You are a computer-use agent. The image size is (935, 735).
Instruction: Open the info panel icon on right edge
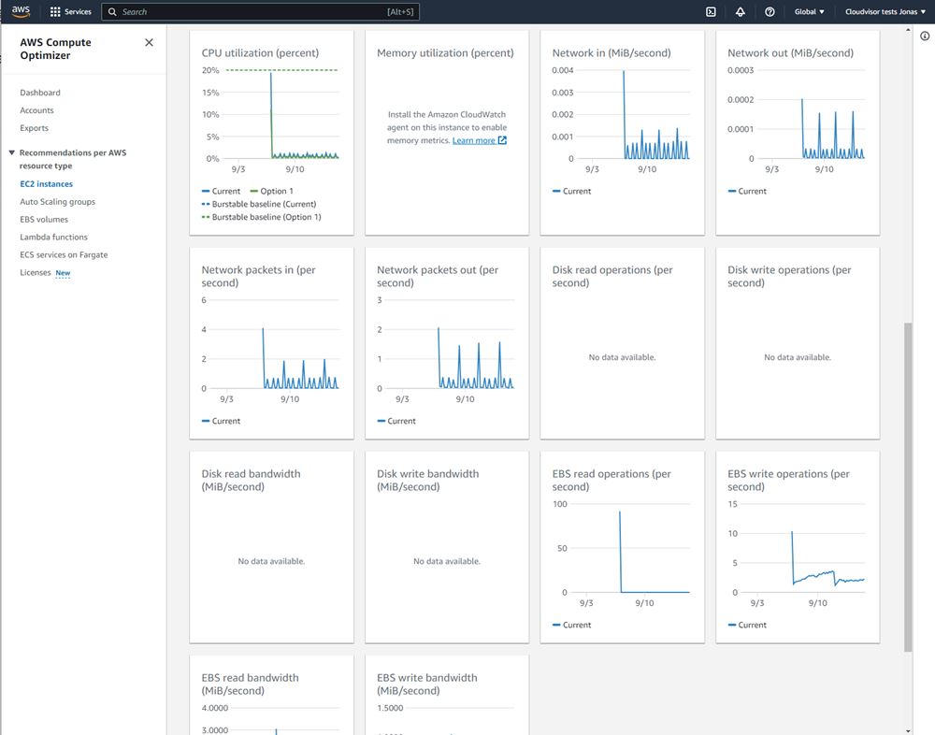click(x=925, y=34)
